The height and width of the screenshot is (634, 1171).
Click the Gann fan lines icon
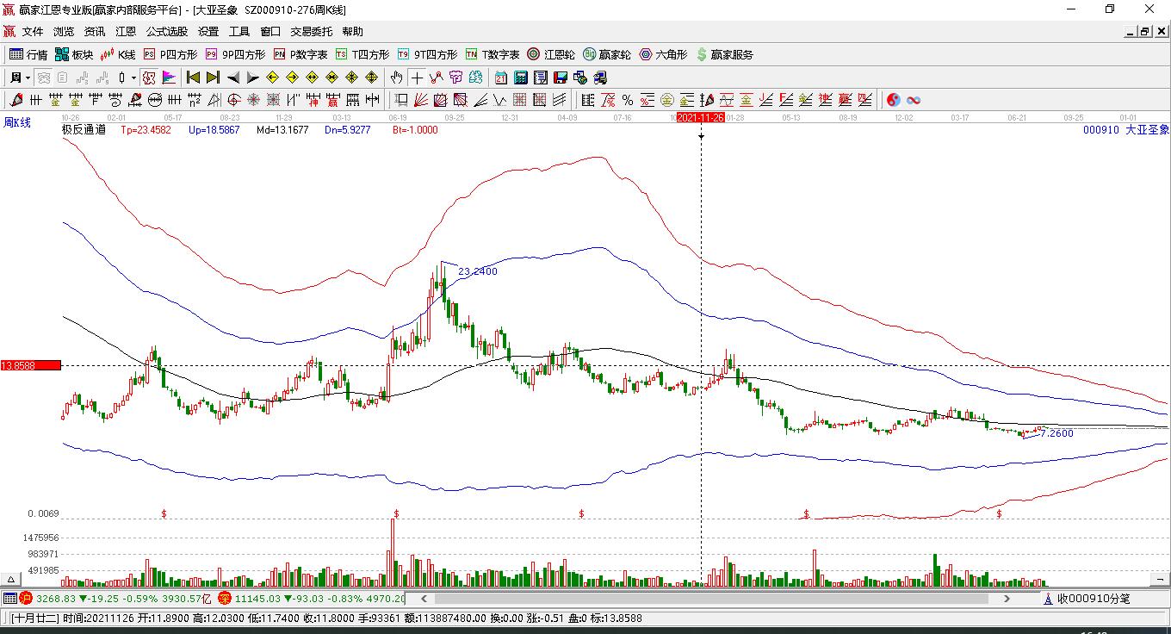[x=421, y=100]
